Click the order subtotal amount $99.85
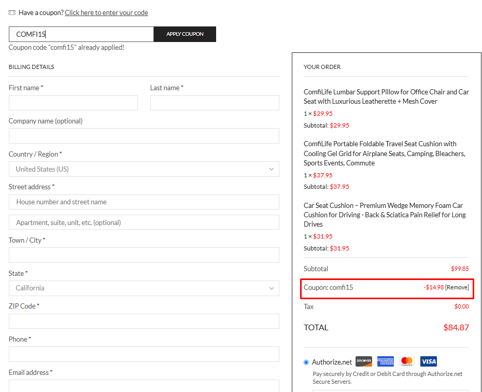 460,269
